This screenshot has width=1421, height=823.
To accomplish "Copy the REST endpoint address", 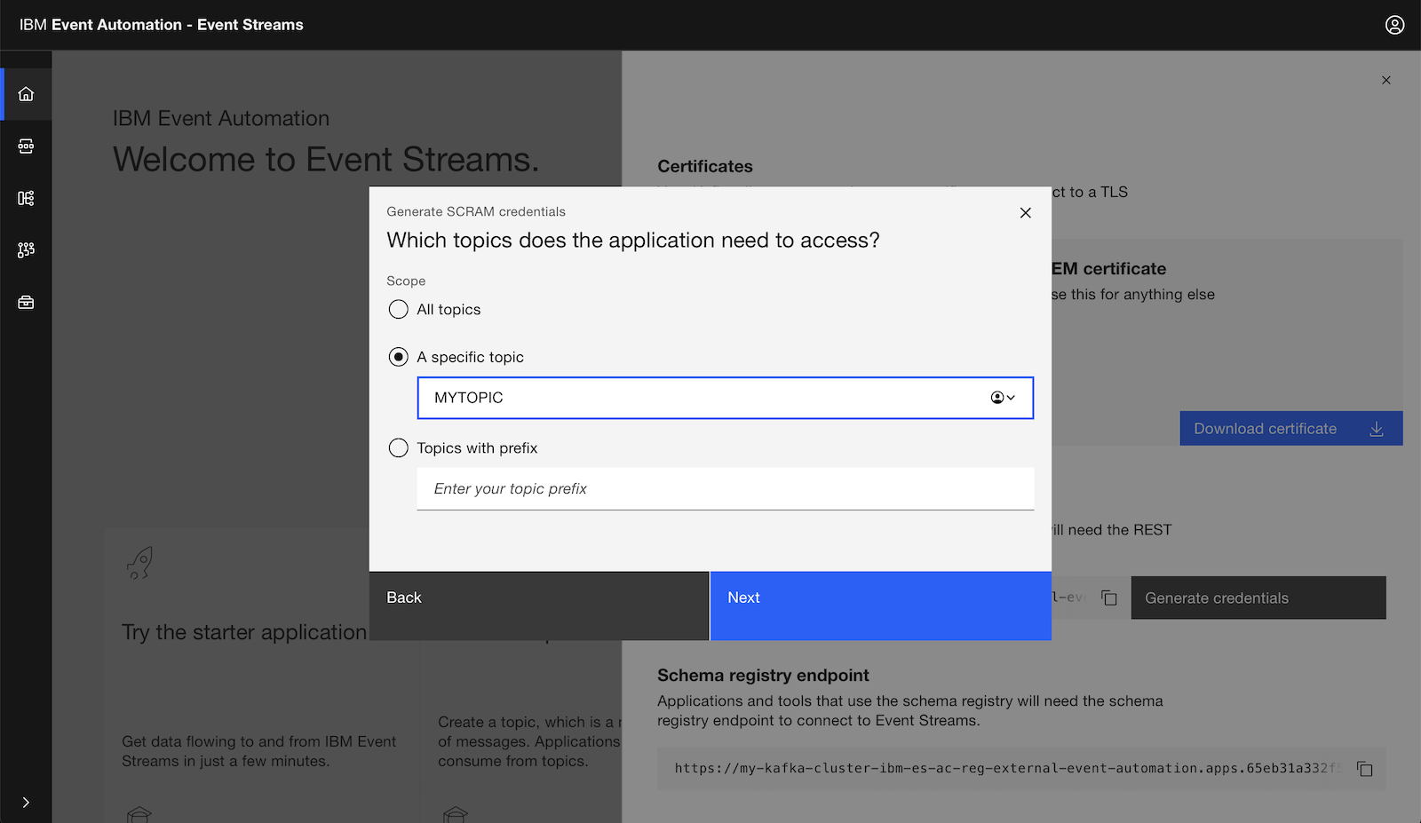I will point(1109,597).
